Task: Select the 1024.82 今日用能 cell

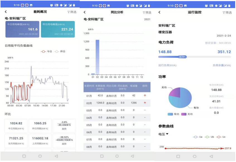Action: pos(16,126)
